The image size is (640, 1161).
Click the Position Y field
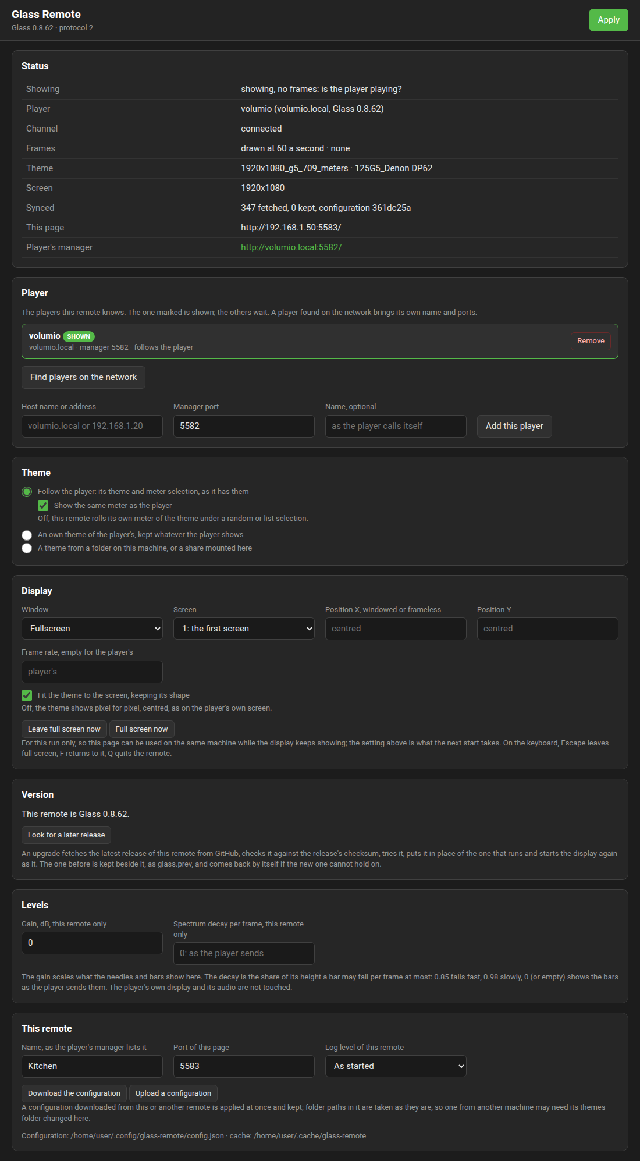tap(547, 629)
